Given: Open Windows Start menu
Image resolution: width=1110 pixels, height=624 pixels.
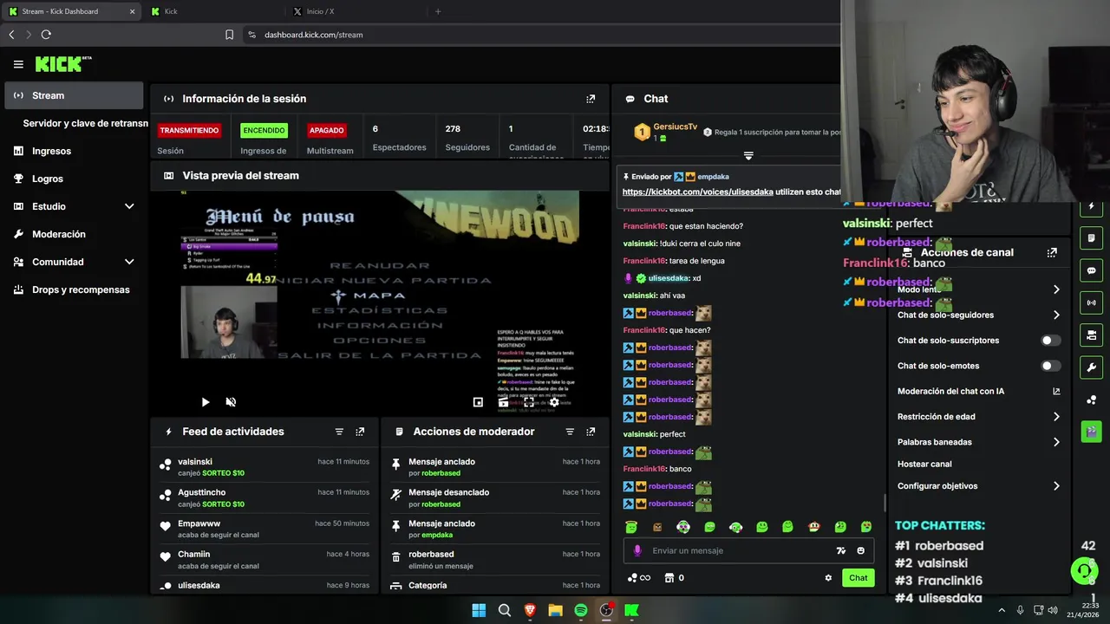Looking at the screenshot, I should tap(479, 610).
